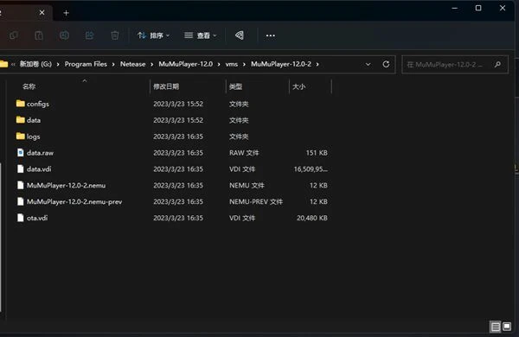The height and width of the screenshot is (337, 519).
Task: Switch to the large icons view layout
Action: pyautogui.click(x=507, y=327)
